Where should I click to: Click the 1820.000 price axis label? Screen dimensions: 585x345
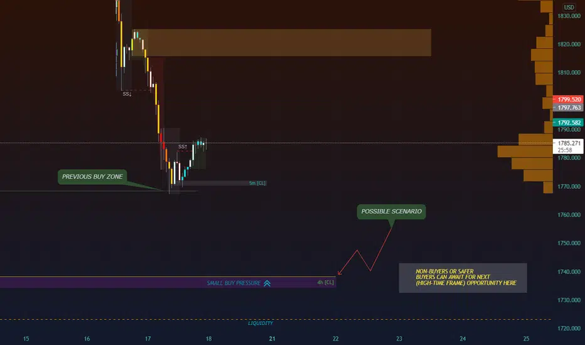pyautogui.click(x=569, y=45)
